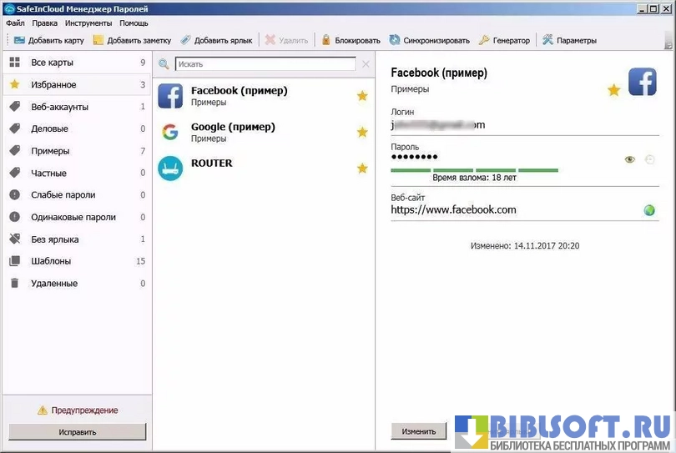Click the Исправить button
The image size is (676, 453).
[77, 432]
